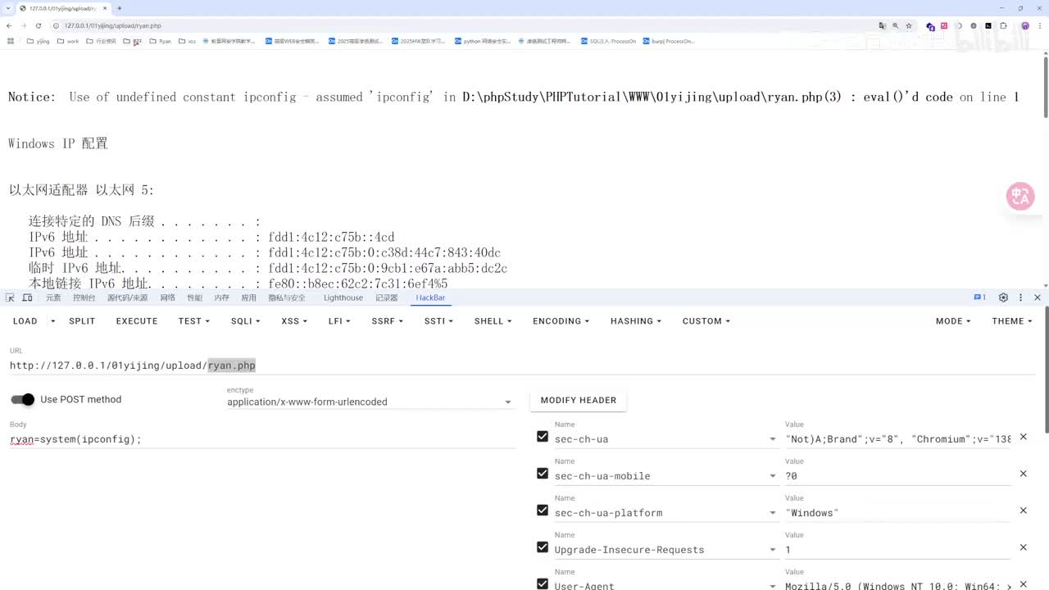Remove the sec-ch-ua header row
Image resolution: width=1049 pixels, height=590 pixels.
pos(1023,437)
